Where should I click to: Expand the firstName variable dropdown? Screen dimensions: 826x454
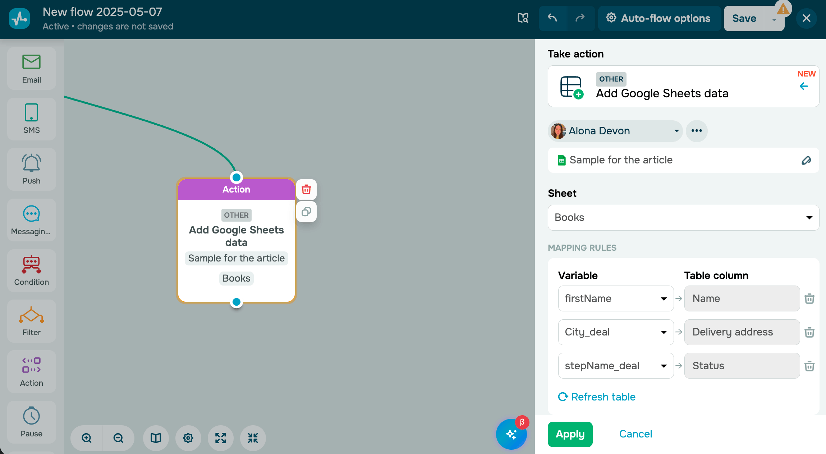616,298
